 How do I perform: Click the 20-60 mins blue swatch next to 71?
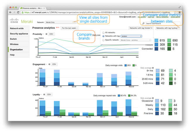158,79
